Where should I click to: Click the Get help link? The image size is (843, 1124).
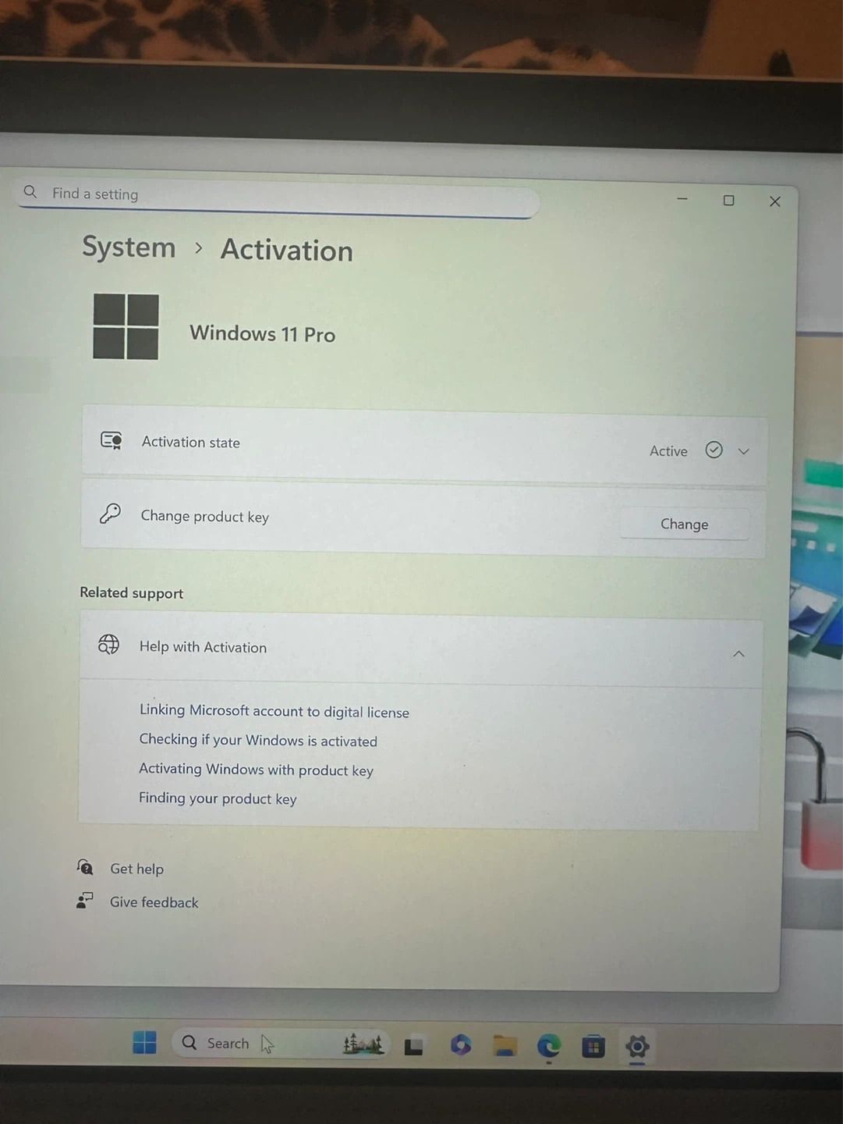pos(136,869)
